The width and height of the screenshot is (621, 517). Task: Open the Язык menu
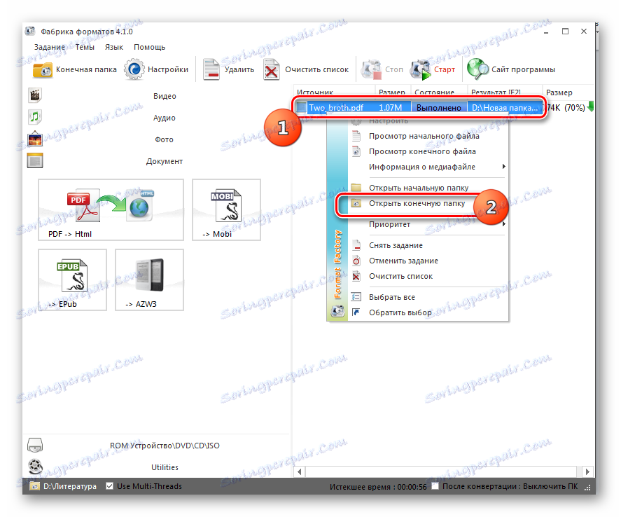pos(114,47)
